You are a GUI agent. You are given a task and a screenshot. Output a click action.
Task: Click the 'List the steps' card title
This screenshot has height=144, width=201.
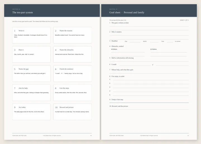tap(64, 88)
